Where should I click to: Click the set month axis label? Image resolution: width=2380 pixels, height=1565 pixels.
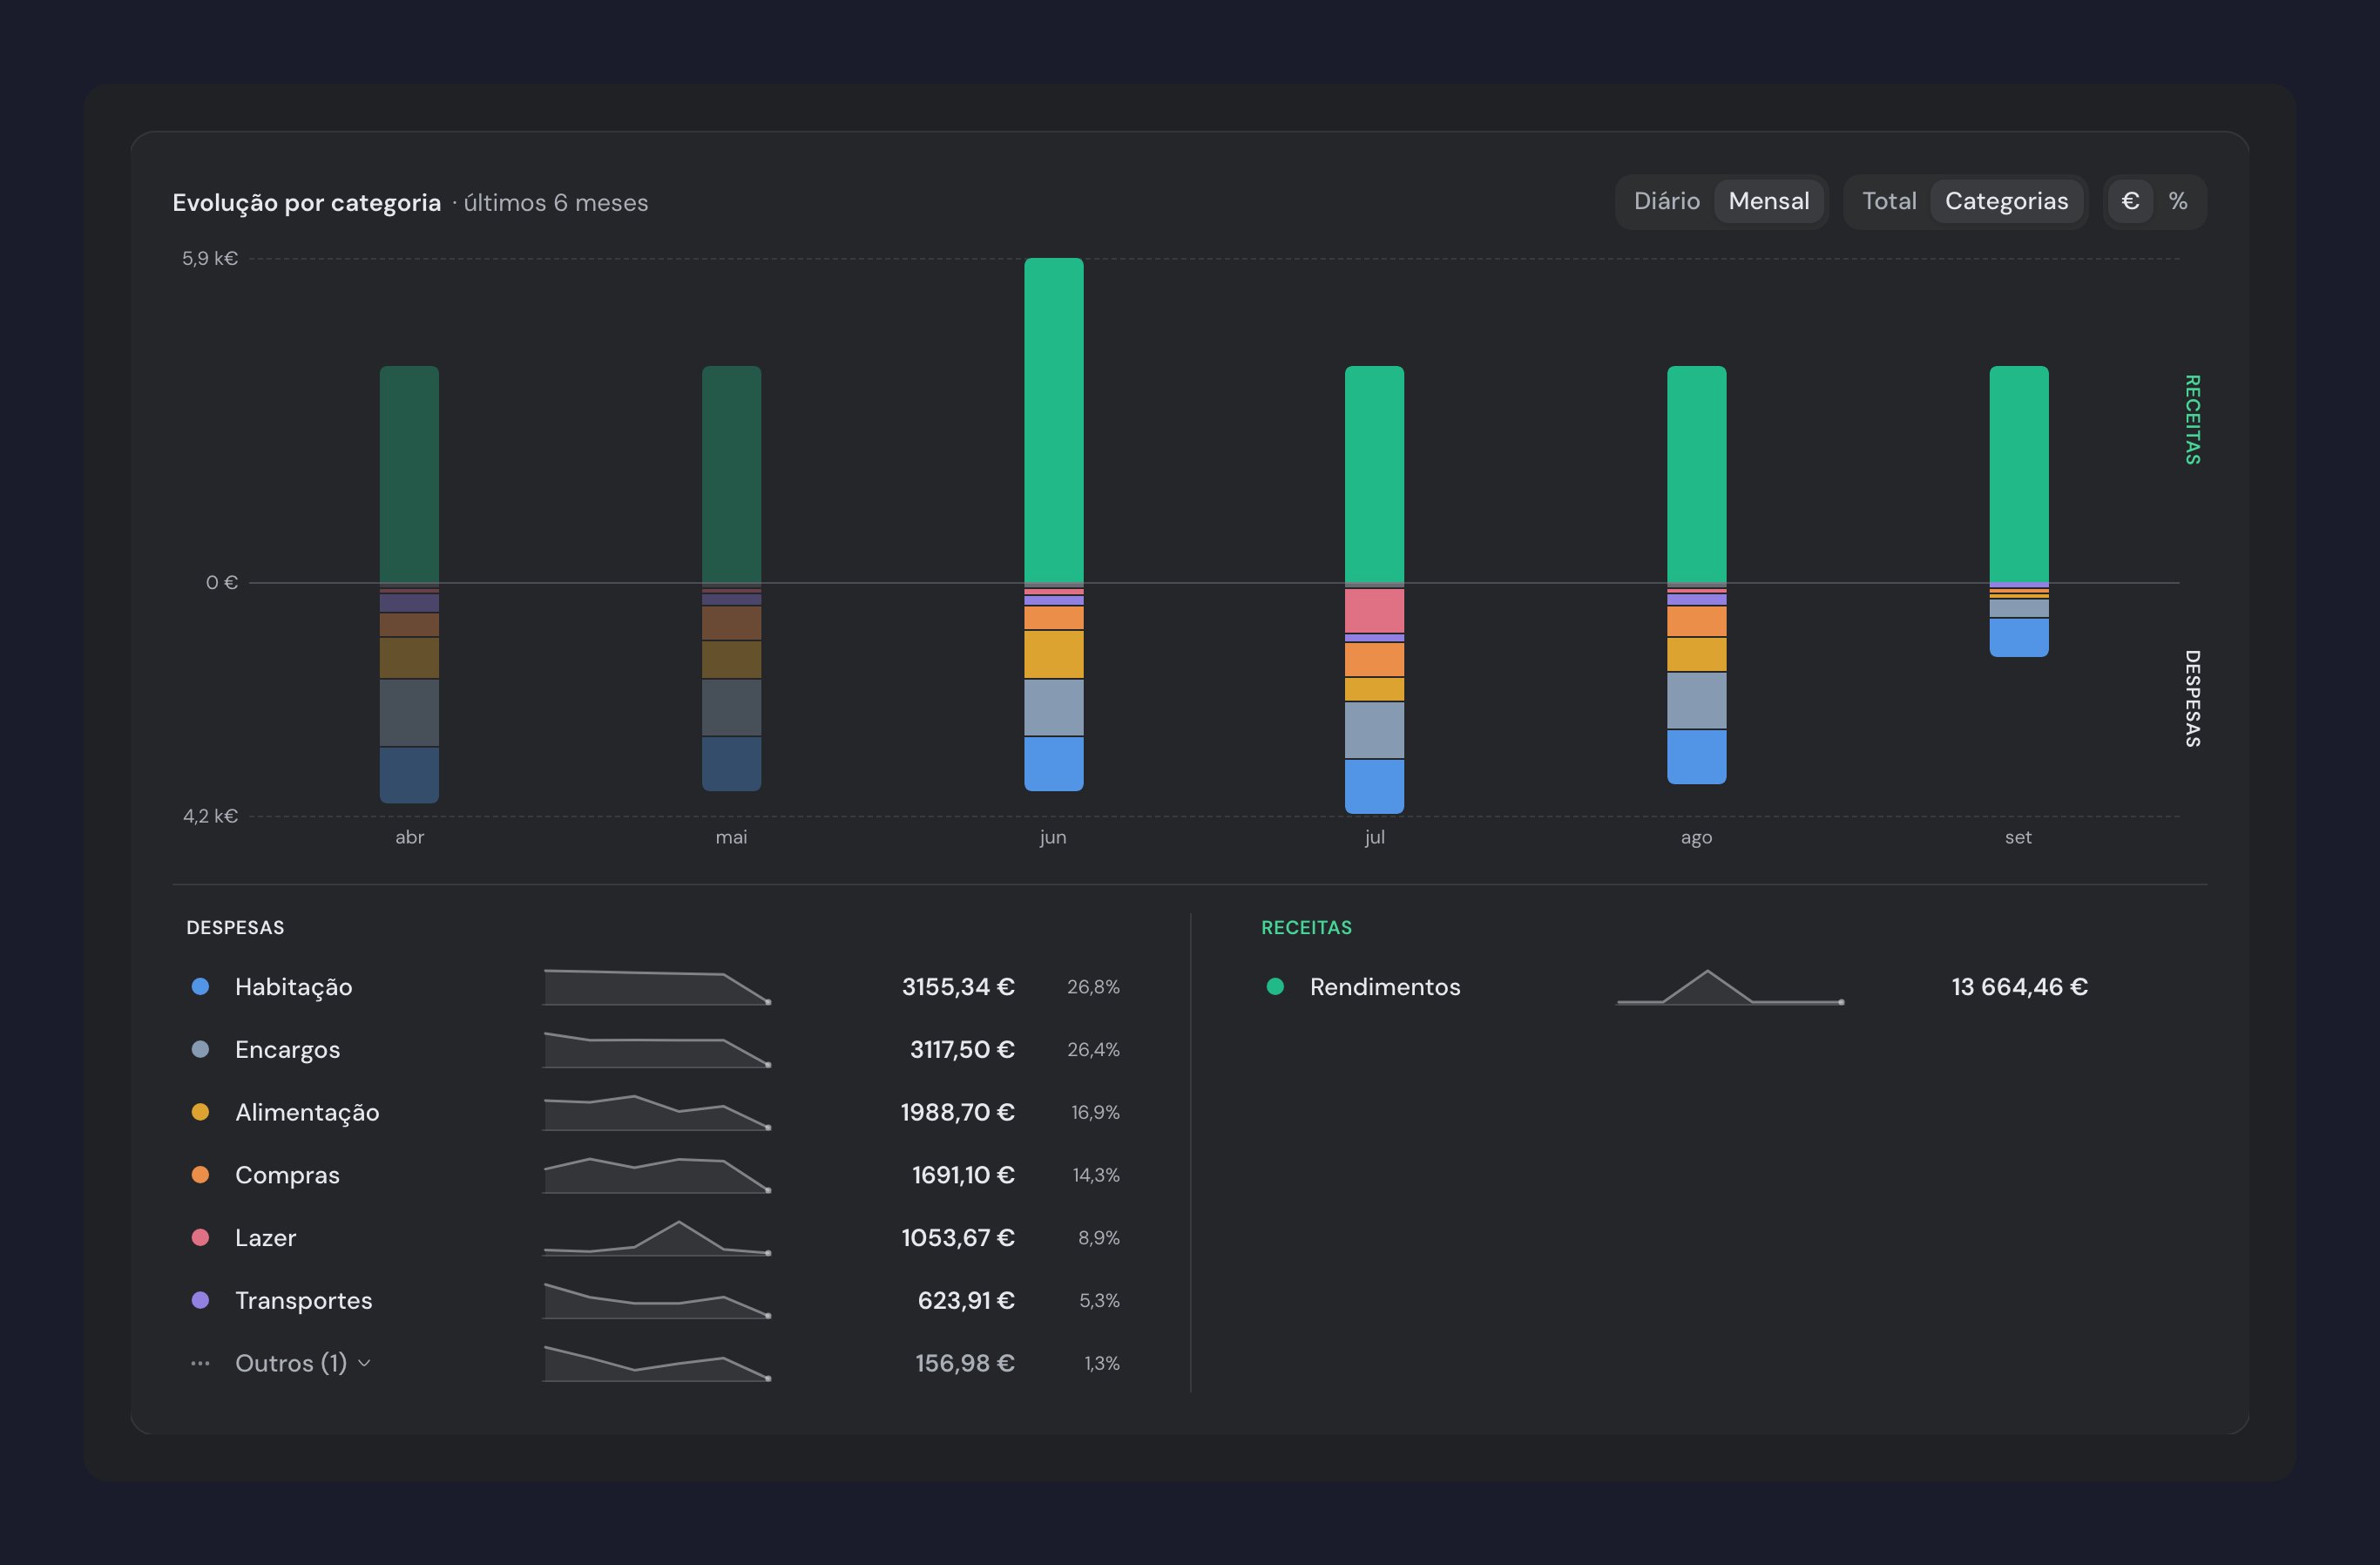point(2018,837)
